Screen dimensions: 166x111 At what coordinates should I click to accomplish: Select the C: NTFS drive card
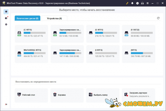[31, 34]
